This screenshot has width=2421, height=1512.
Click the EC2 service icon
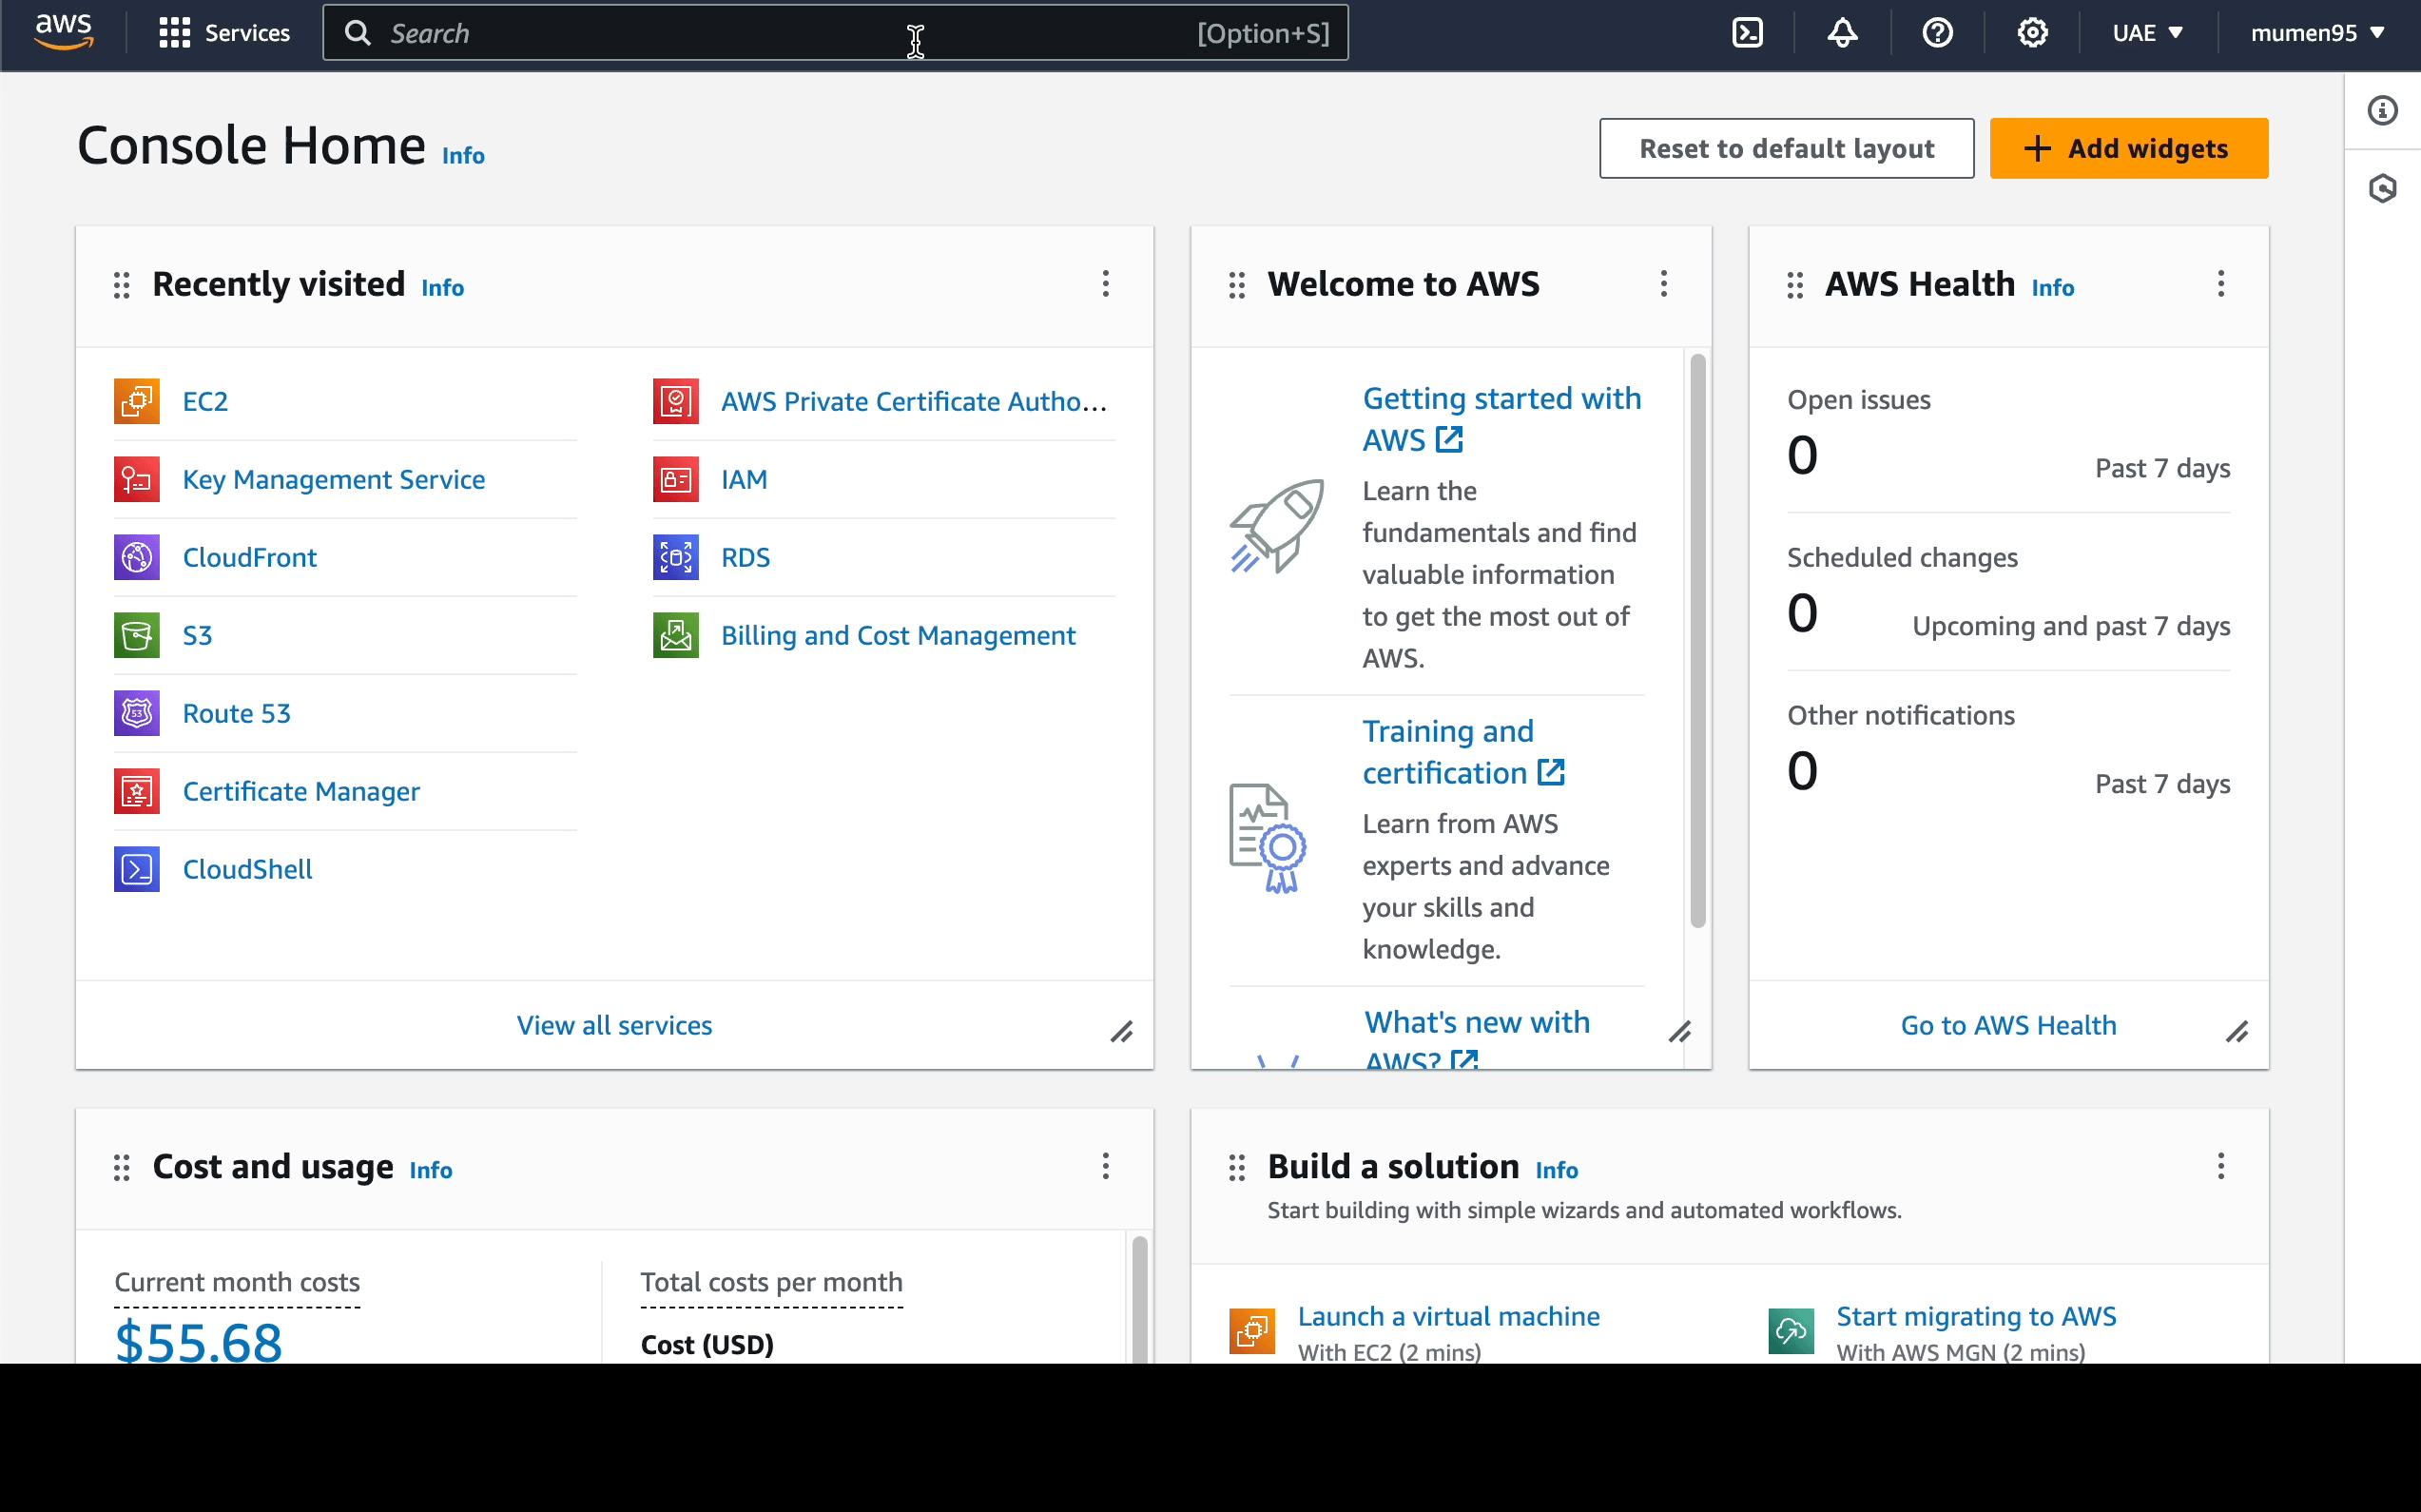click(x=136, y=400)
